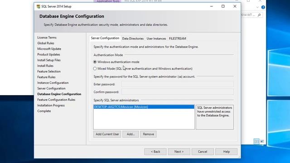Viewport: 290px width, 163px height.
Task: Click the search magnifier in Explorer window
Action: [259, 15]
